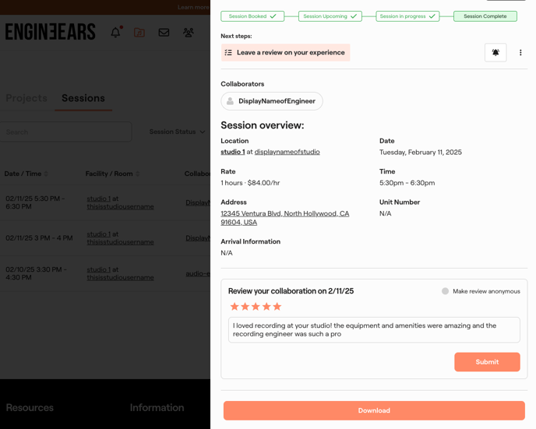Open the community people icon
The width and height of the screenshot is (536, 429).
pos(189,33)
